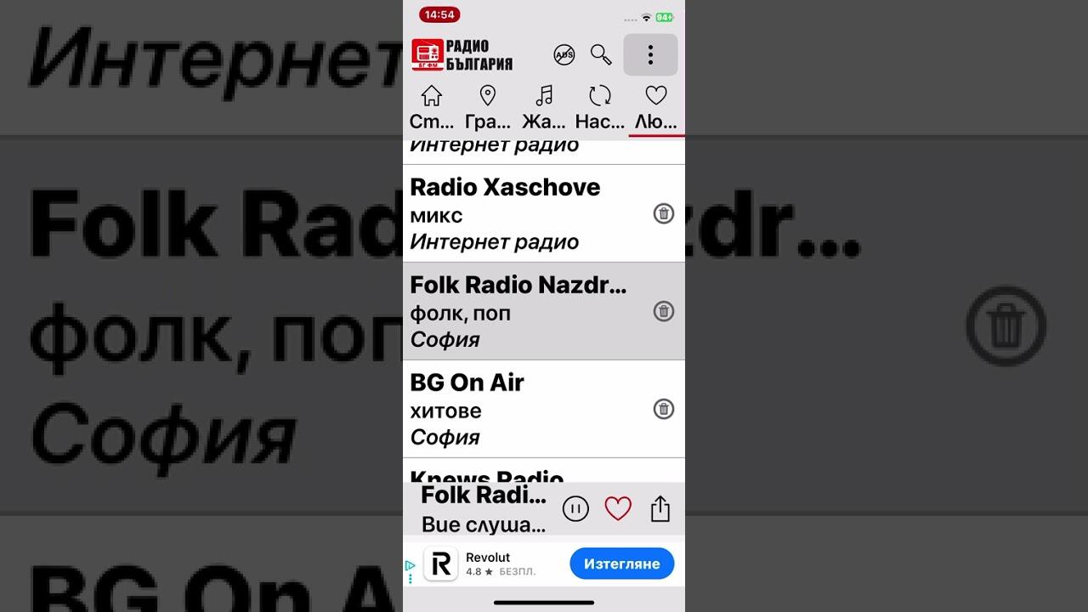Open the genres tab with music note

coord(544,108)
